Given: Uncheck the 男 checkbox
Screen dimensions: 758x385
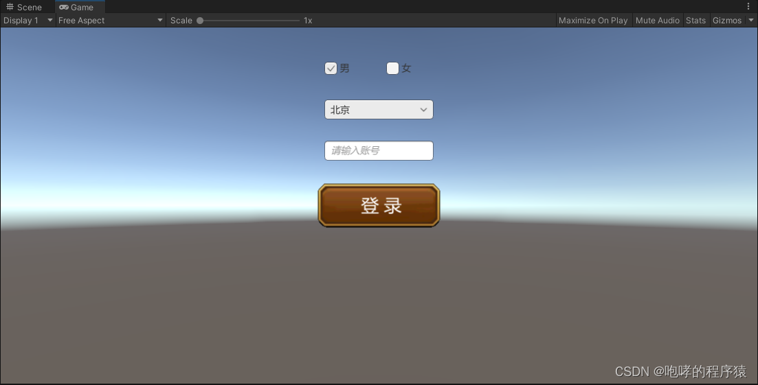Looking at the screenshot, I should pos(331,69).
